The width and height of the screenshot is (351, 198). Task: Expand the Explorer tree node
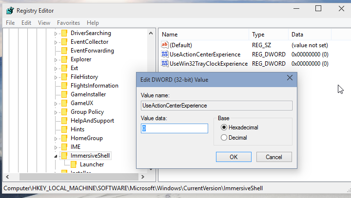pyautogui.click(x=56, y=60)
